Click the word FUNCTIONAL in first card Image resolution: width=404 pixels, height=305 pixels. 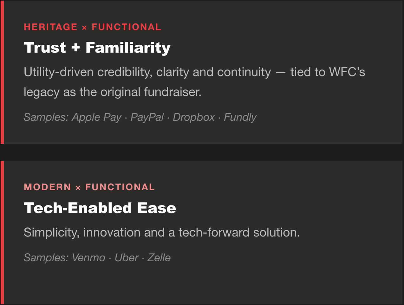coord(127,27)
